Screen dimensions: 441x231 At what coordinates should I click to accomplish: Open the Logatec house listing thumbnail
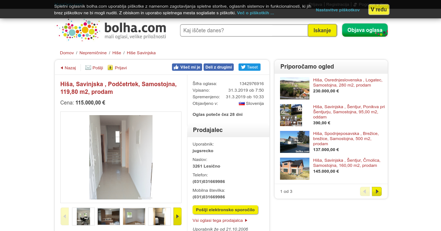pyautogui.click(x=295, y=88)
